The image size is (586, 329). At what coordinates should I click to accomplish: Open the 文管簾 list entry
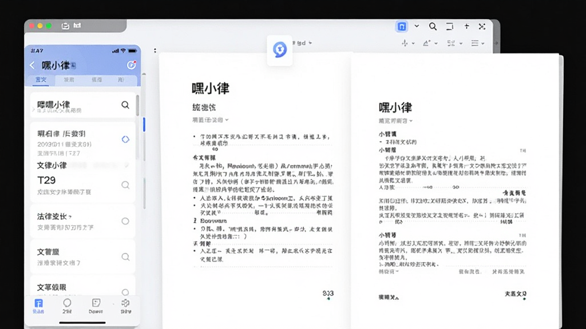click(x=82, y=256)
